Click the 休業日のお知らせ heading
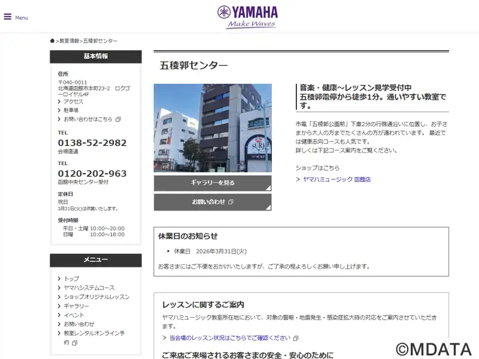Screen dimensions: 479x359 pos(188,236)
